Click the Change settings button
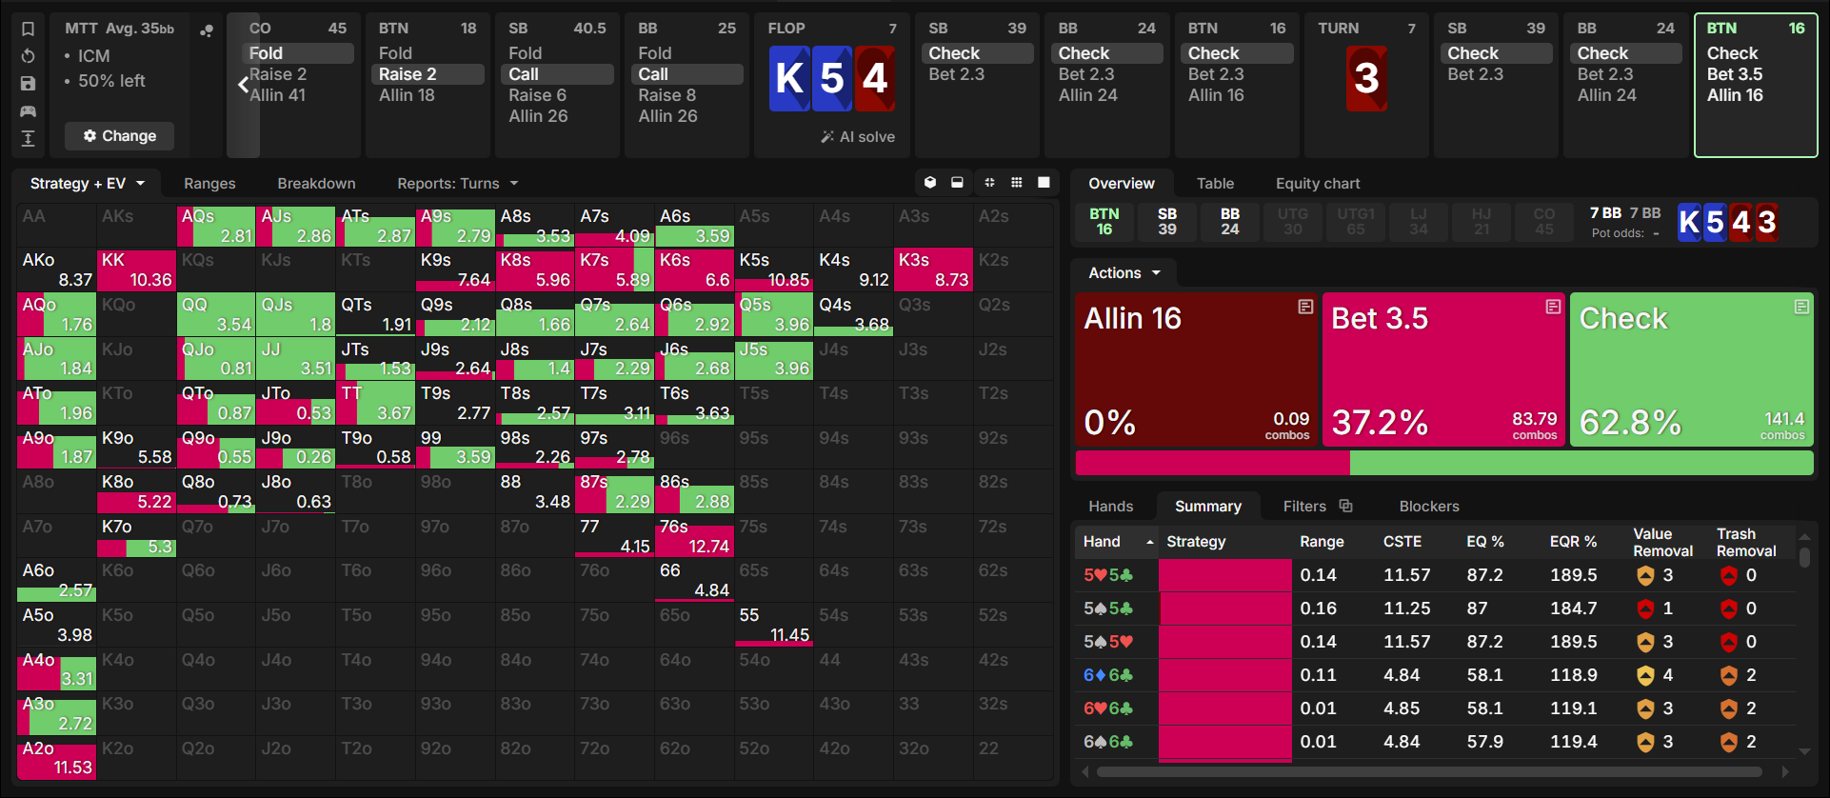The height and width of the screenshot is (798, 1830). click(x=120, y=136)
